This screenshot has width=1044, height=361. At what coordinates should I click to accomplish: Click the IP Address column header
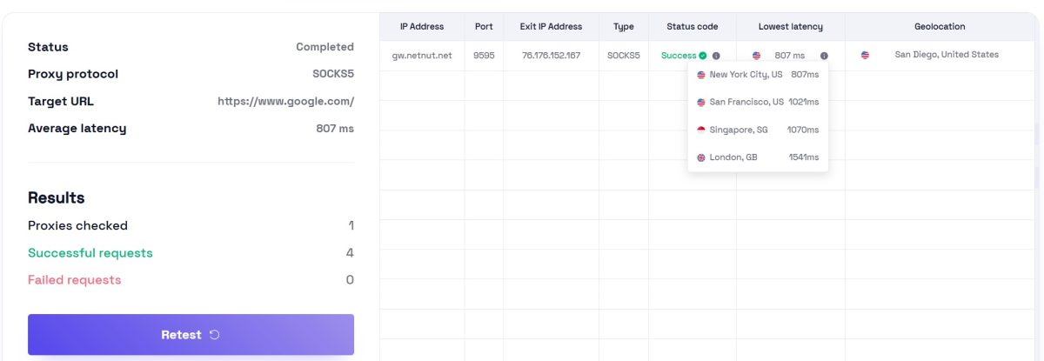coord(422,27)
